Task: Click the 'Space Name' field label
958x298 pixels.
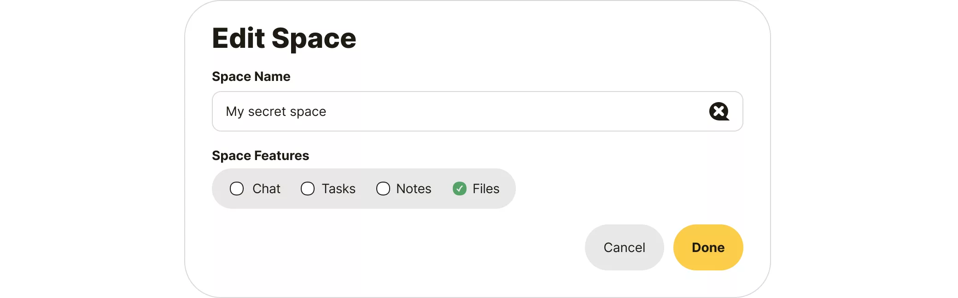Action: [x=251, y=76]
